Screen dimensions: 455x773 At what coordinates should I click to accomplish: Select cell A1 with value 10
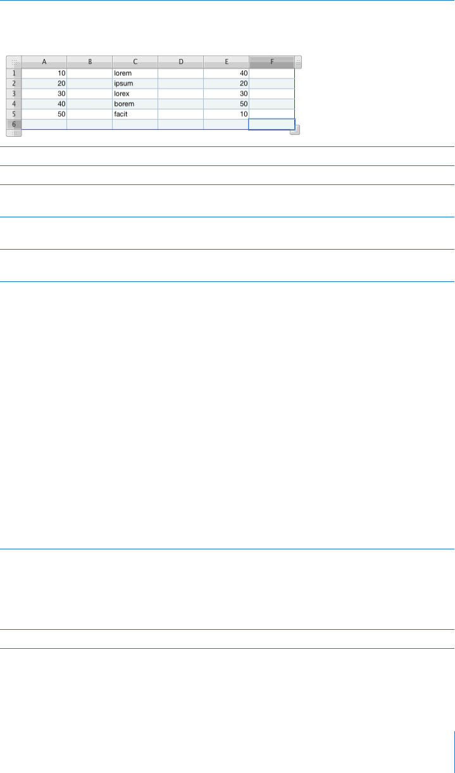click(44, 73)
